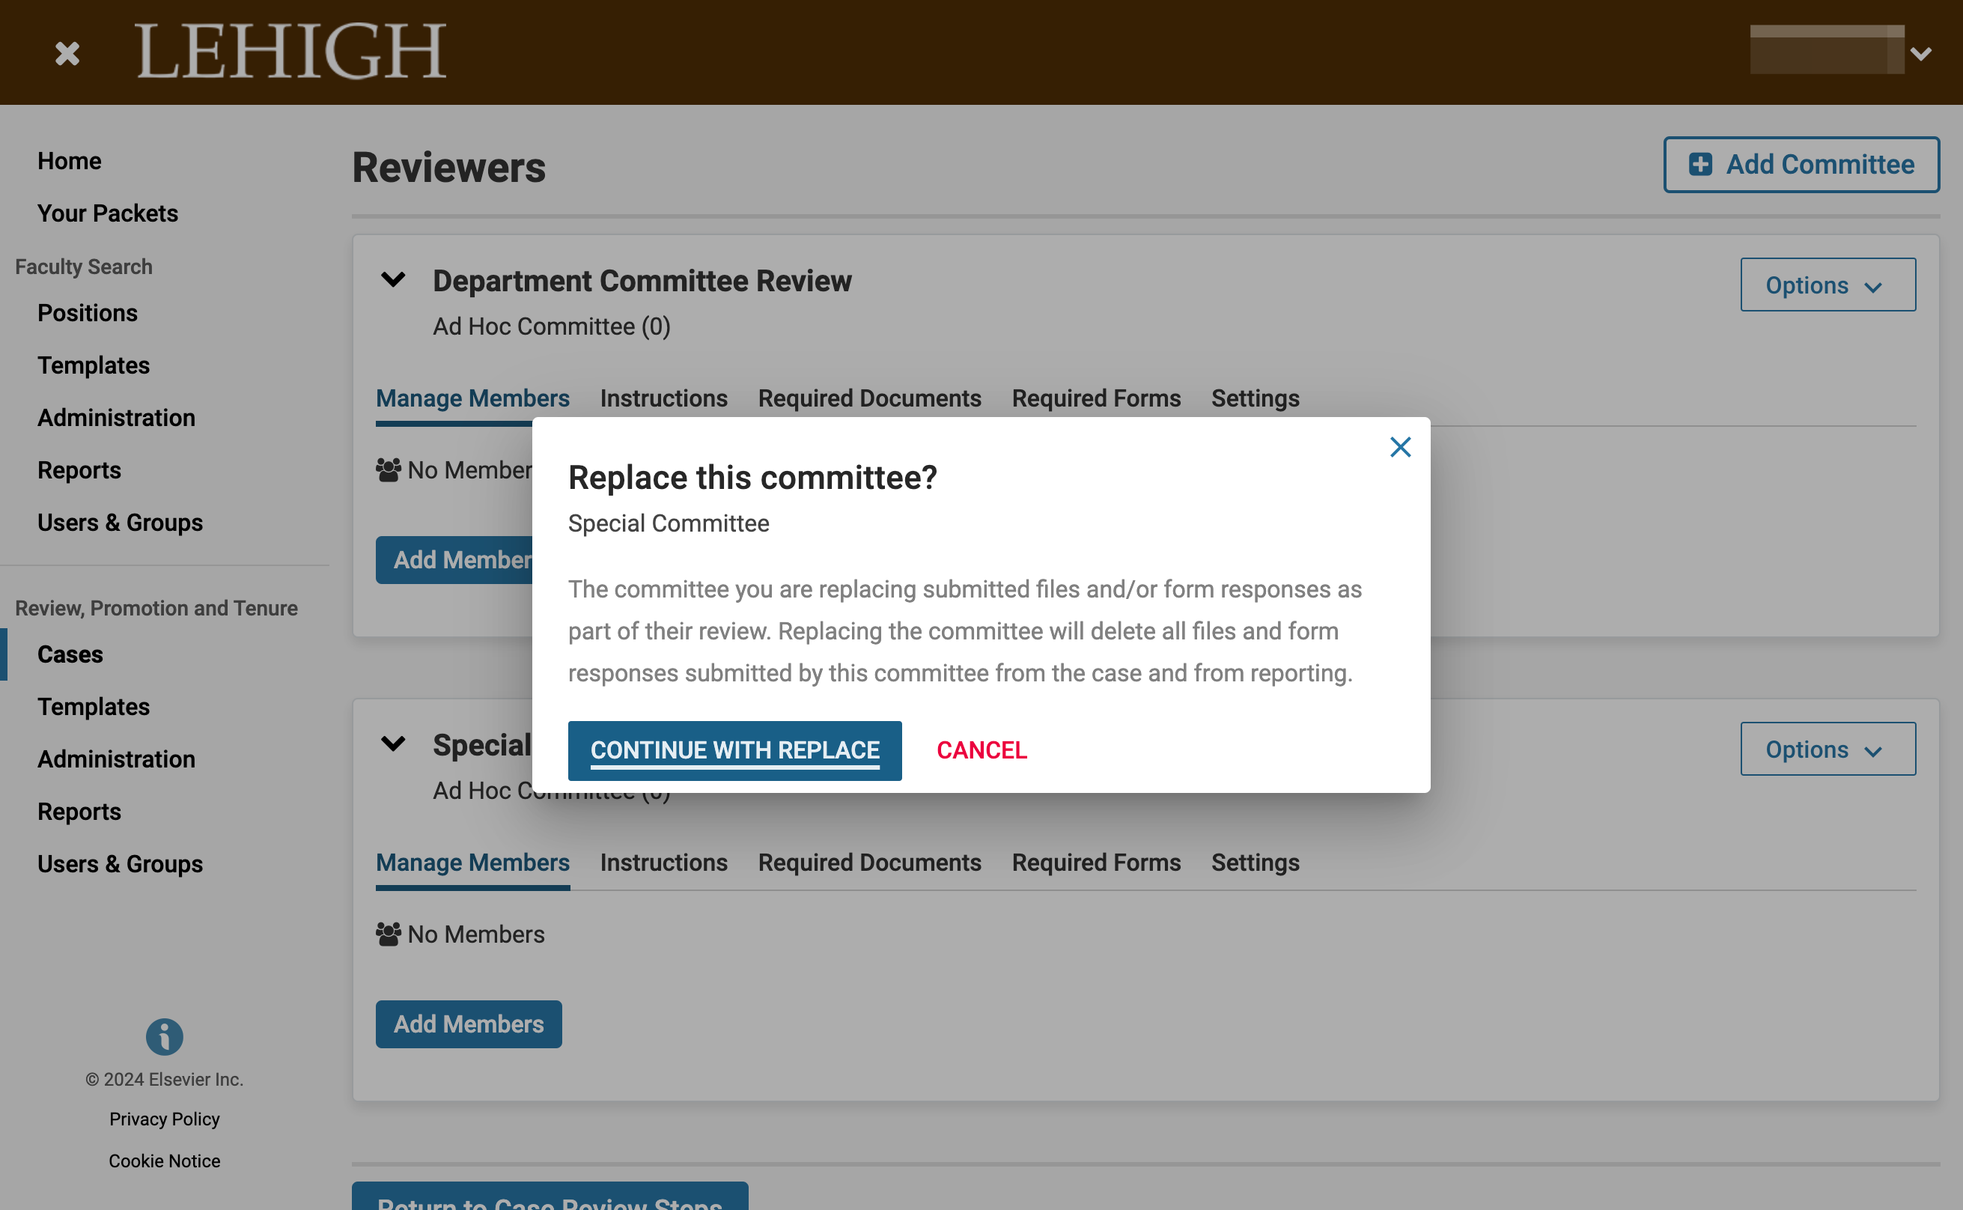Viewport: 1963px width, 1210px height.
Task: Open Required Forms tab in Special Committee
Action: (1096, 863)
